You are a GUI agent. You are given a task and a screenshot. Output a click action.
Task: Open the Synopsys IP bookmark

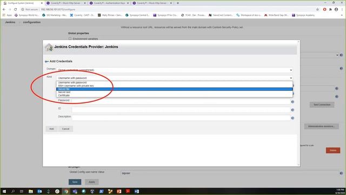pyautogui.click(x=165, y=15)
